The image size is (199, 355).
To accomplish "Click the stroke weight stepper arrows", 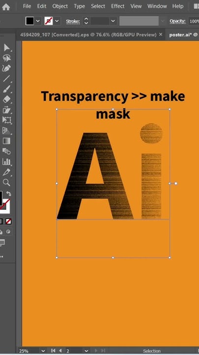I will tap(86, 21).
